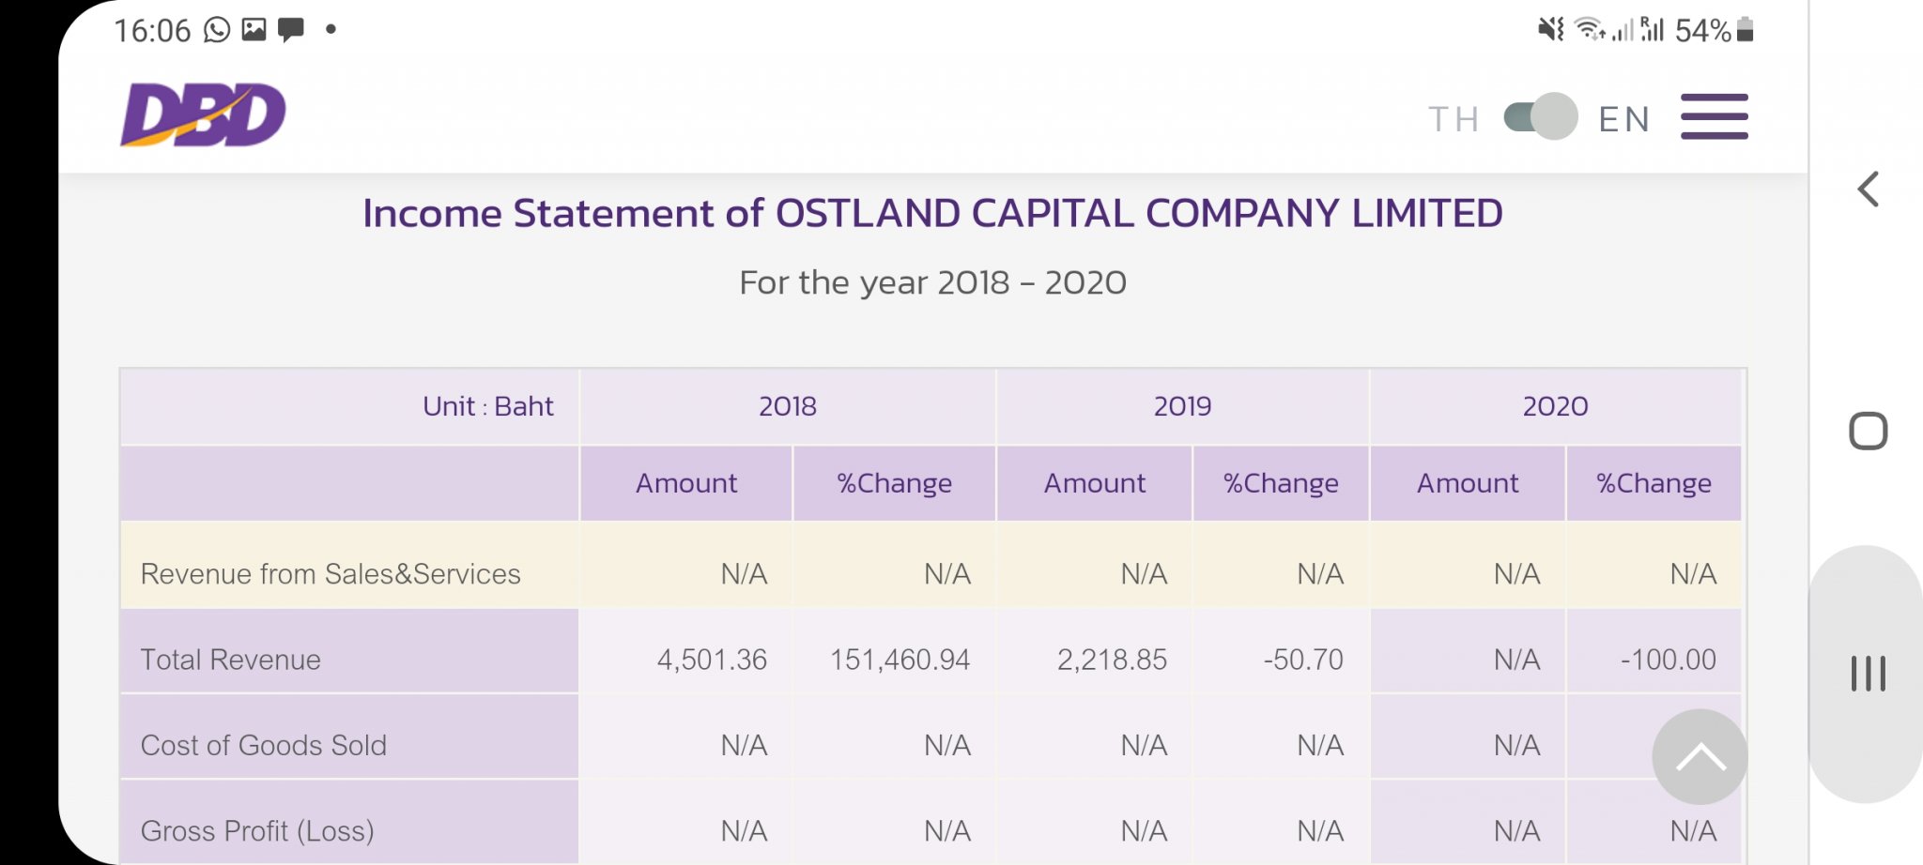Click the 2019 column header
This screenshot has width=1923, height=865.
pos(1182,406)
